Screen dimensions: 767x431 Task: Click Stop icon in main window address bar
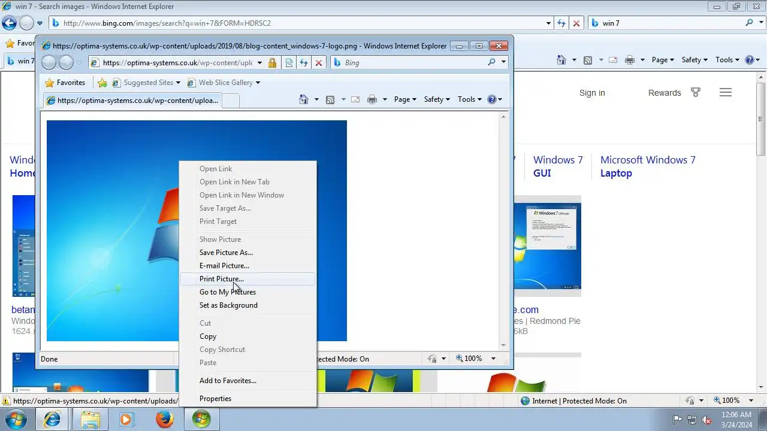(576, 23)
